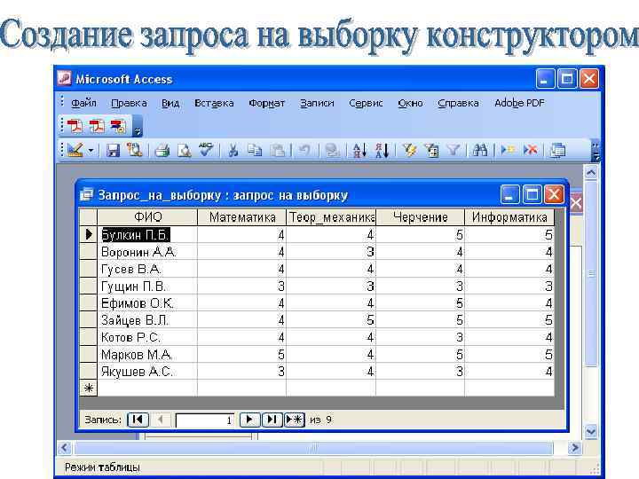Click the third Adobe PDF review icon
Viewport: 639px width, 479px height.
pyautogui.click(x=119, y=126)
